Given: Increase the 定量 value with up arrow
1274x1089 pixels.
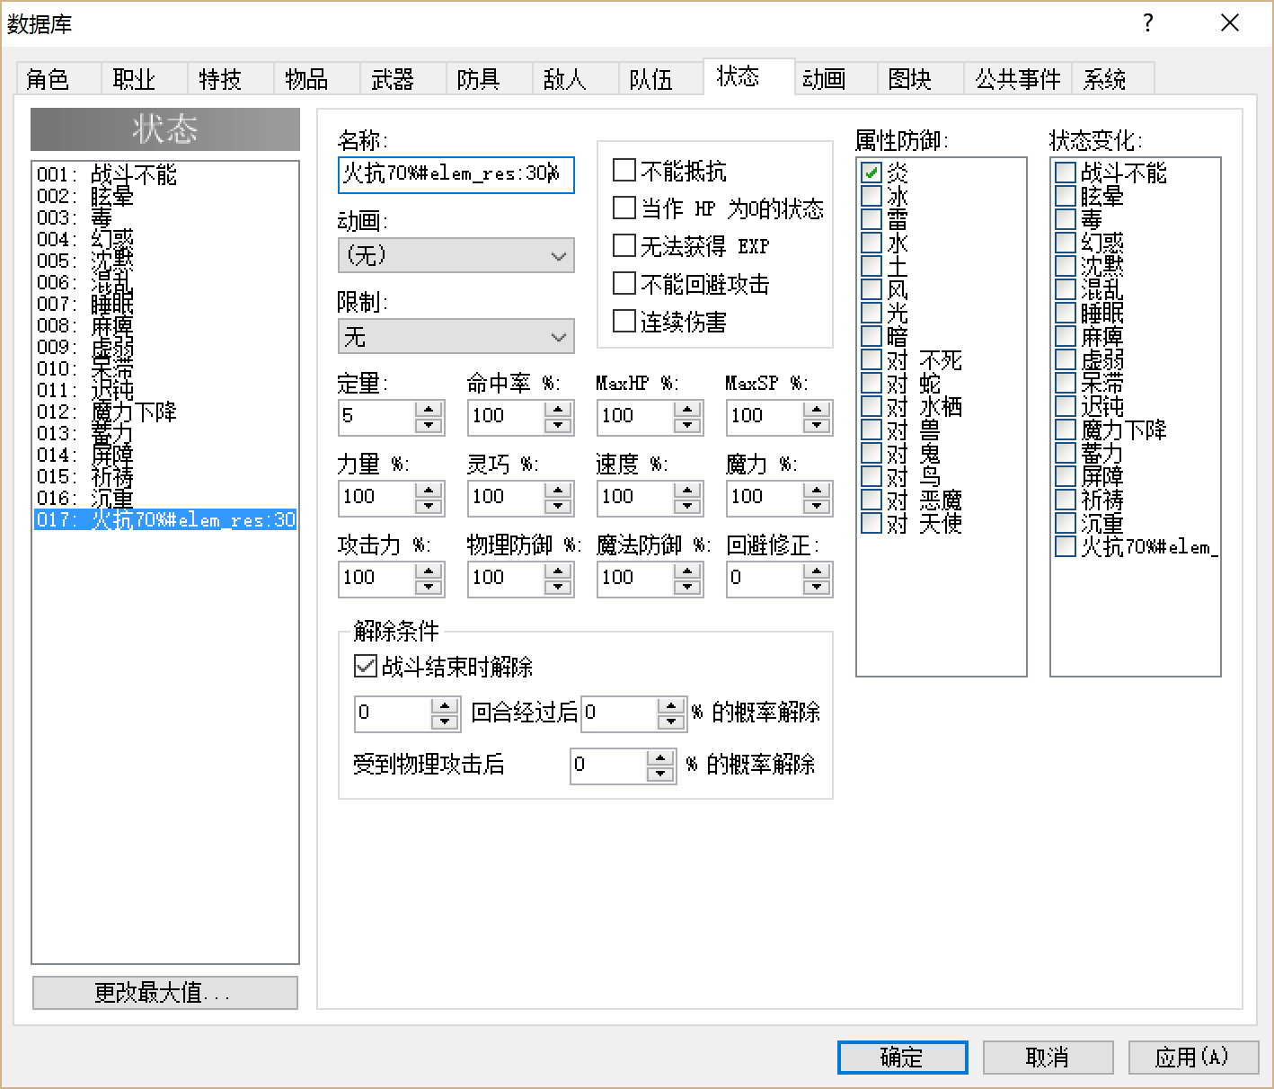Looking at the screenshot, I should coord(429,409).
